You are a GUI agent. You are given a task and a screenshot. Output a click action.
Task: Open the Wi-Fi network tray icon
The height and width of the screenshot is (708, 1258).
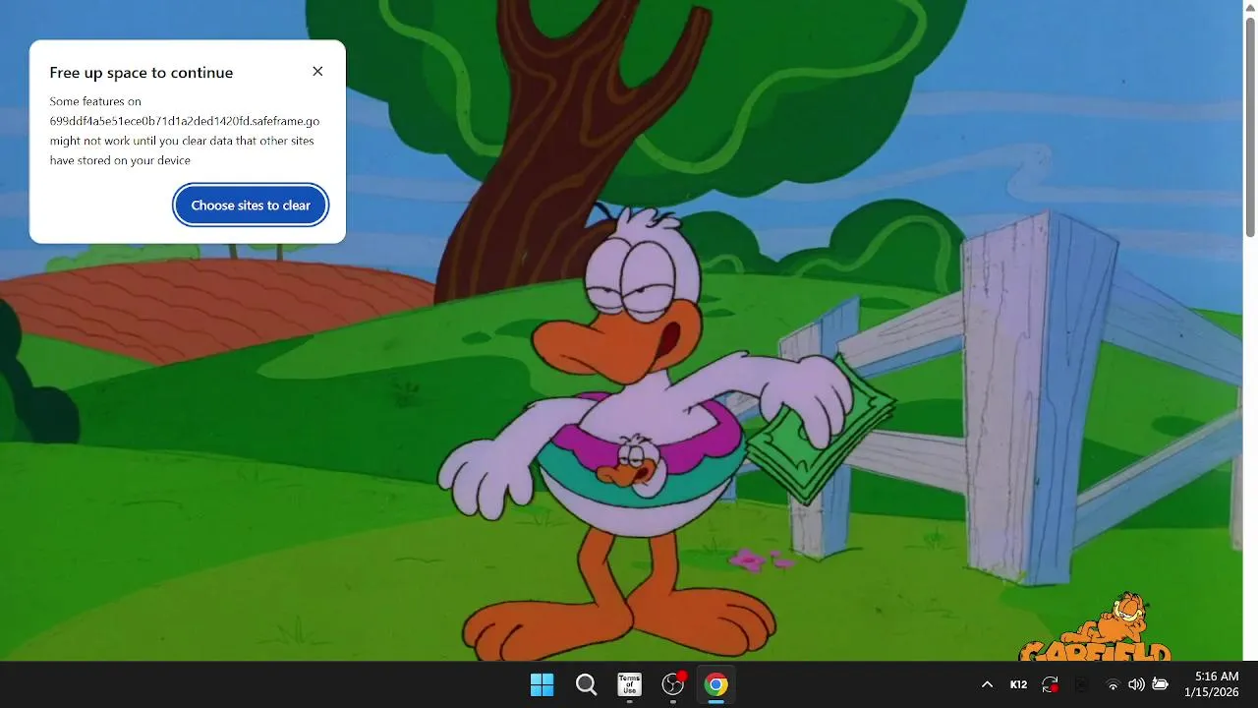[x=1113, y=684]
